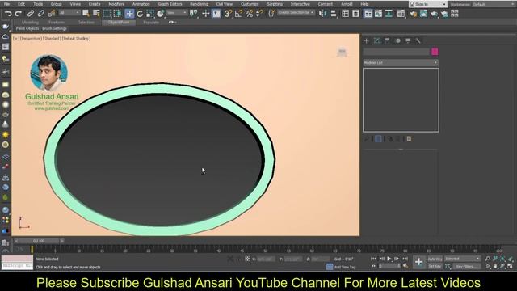
Task: Toggle keyboard shortcut override icon
Action: pyautogui.click(x=216, y=14)
